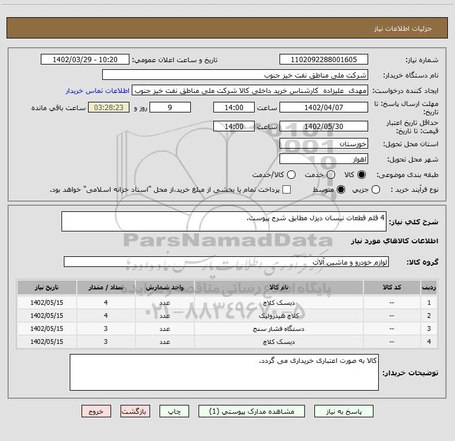Click the requester field مهدی علیزاده
455x441 pixels.
250,90
